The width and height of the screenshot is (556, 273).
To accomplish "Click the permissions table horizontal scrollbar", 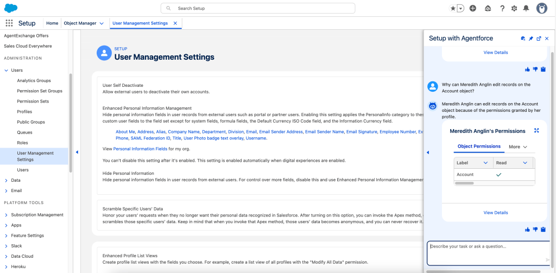I will [464, 183].
